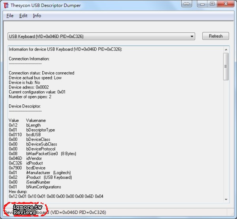Click 'Number of open pipes: 2' line
The height and width of the screenshot is (219, 237).
(30, 96)
